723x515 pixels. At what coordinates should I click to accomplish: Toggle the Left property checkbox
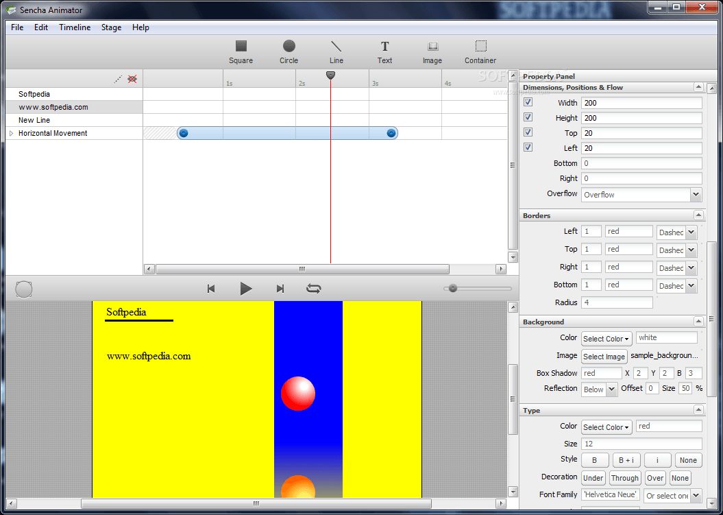click(x=528, y=147)
